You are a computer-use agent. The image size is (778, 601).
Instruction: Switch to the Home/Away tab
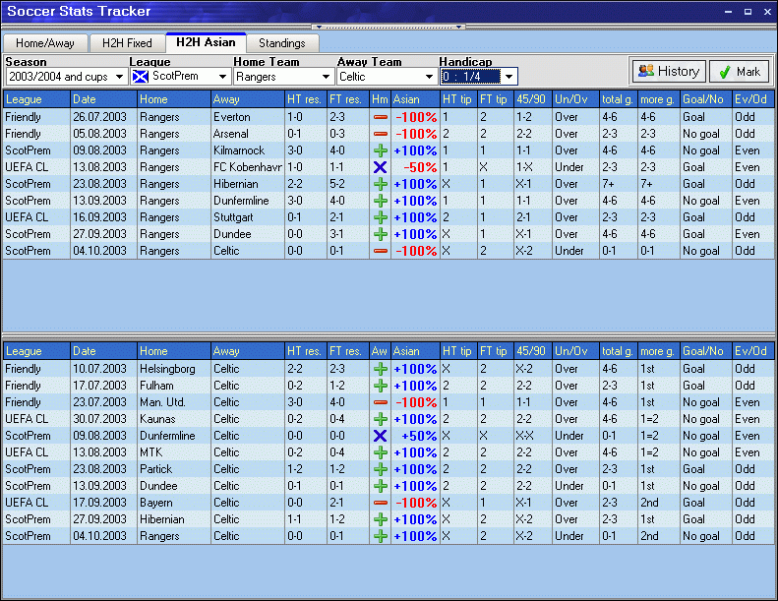tap(45, 43)
